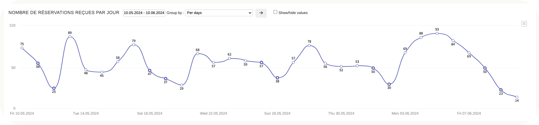Open the chart export hamburger menu
The height and width of the screenshot is (125, 539).
click(x=524, y=24)
